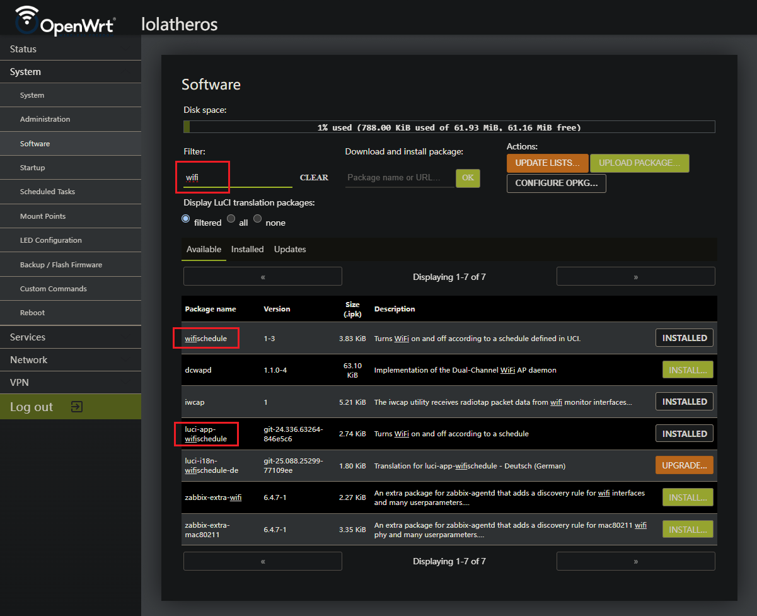Select the 'none' translation radio button

point(258,219)
